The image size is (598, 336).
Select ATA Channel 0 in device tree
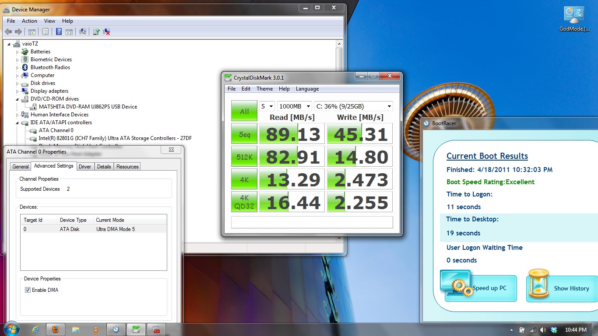[56, 130]
